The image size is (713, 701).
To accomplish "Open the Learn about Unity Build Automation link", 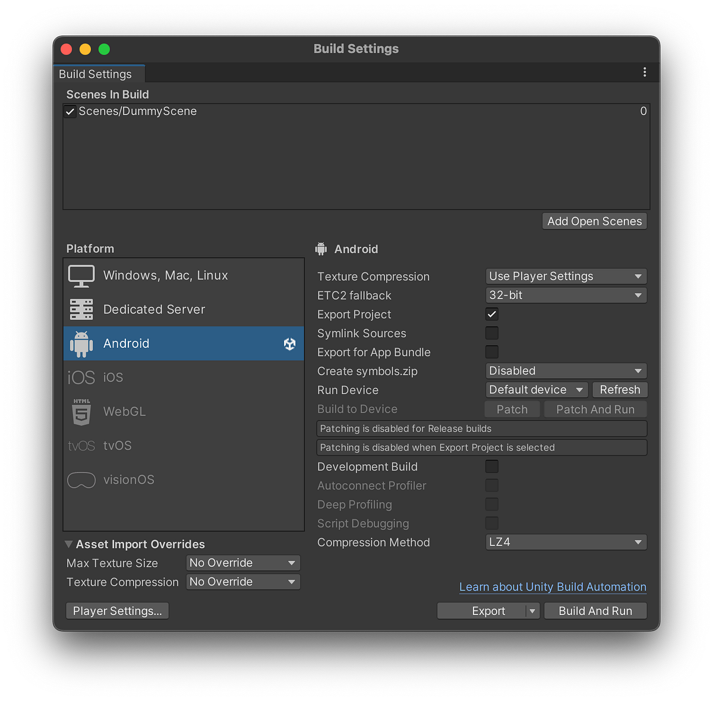I will [552, 586].
